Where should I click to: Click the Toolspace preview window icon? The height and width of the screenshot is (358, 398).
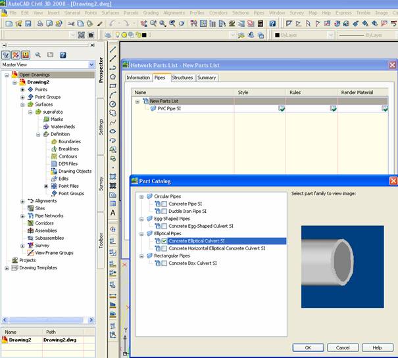[x=50, y=55]
